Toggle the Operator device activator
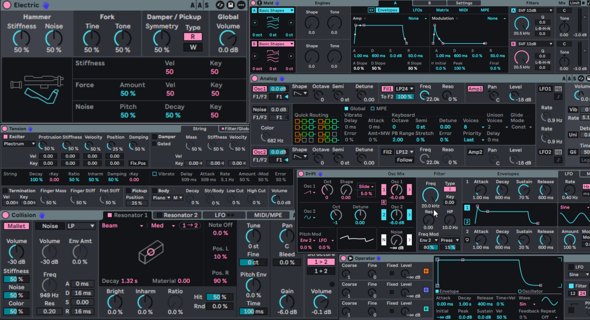The image size is (590, 320). click(343, 258)
